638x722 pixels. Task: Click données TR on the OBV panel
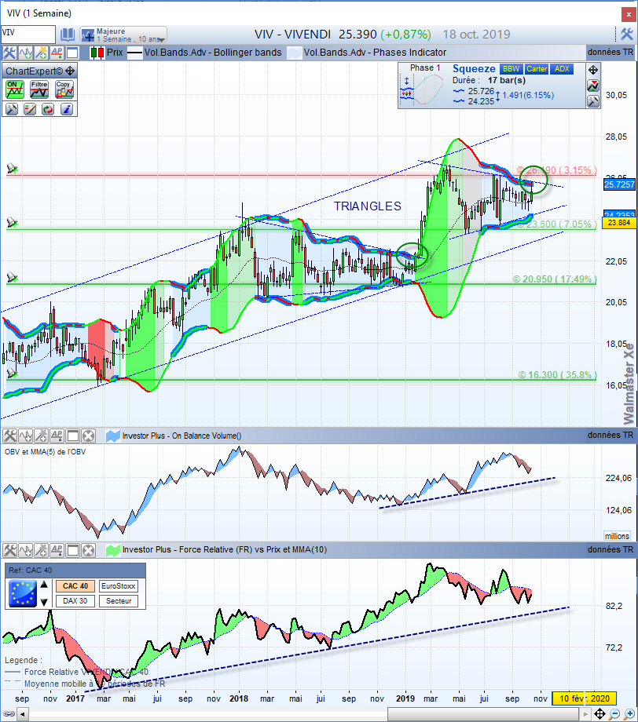click(x=610, y=435)
